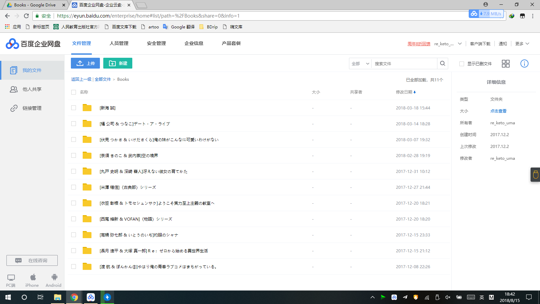Image resolution: width=540 pixels, height=304 pixels.
Task: Check the box for 灼眼のシャナ folder
Action: click(x=74, y=235)
